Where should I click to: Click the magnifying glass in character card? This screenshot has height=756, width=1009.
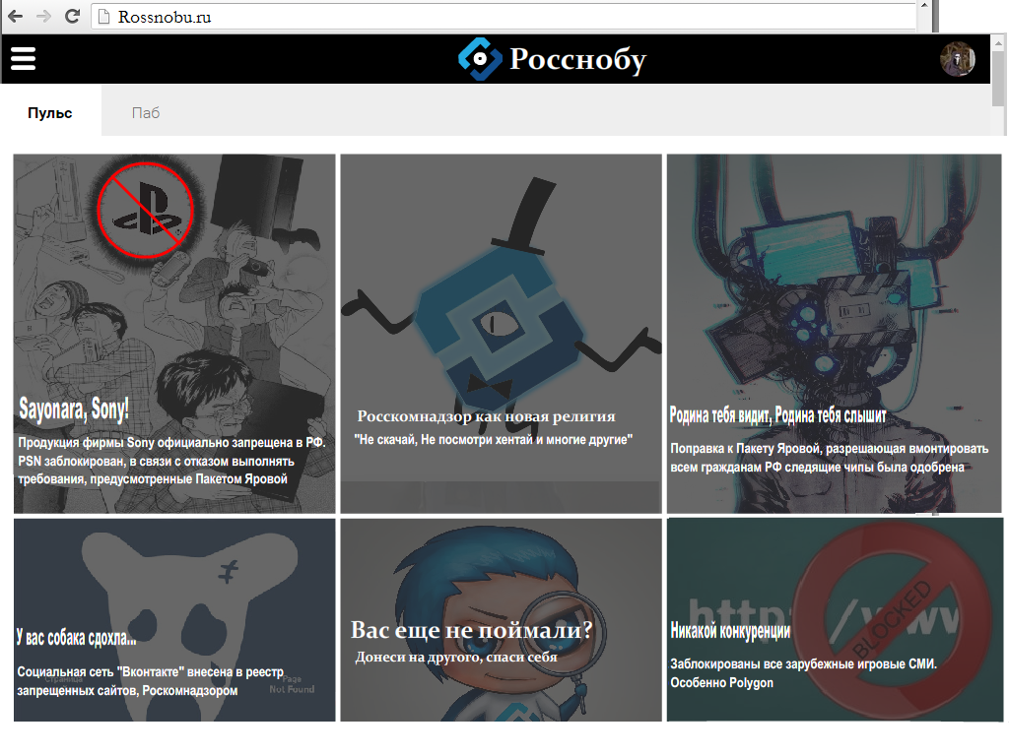563,633
